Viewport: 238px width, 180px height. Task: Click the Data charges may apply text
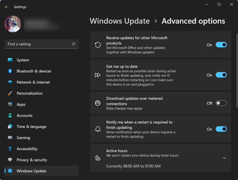pos(124,108)
